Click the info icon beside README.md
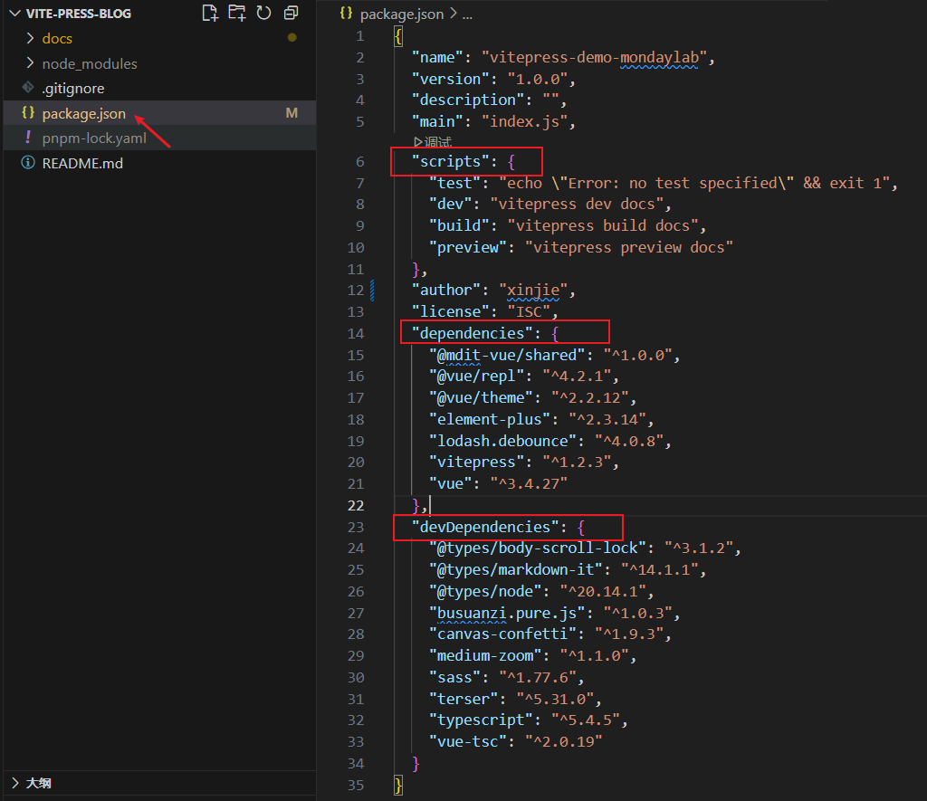The width and height of the screenshot is (927, 801). 28,164
